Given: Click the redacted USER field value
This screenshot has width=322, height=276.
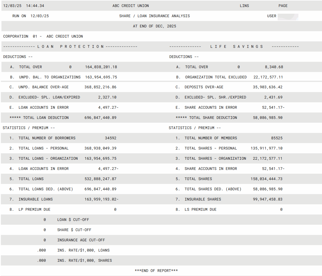Looking at the screenshot, I should click(288, 16).
